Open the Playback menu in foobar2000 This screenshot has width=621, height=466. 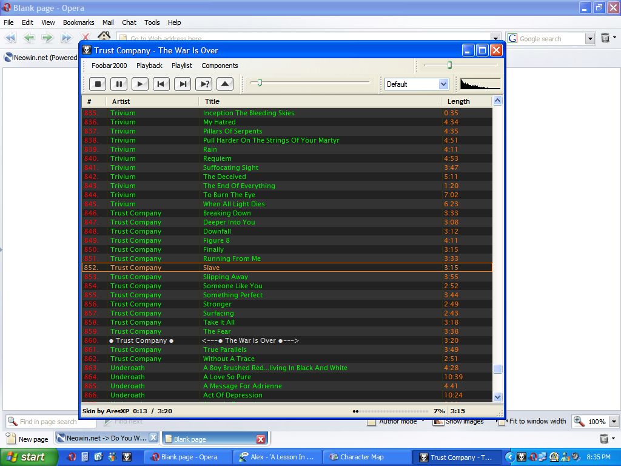[149, 66]
